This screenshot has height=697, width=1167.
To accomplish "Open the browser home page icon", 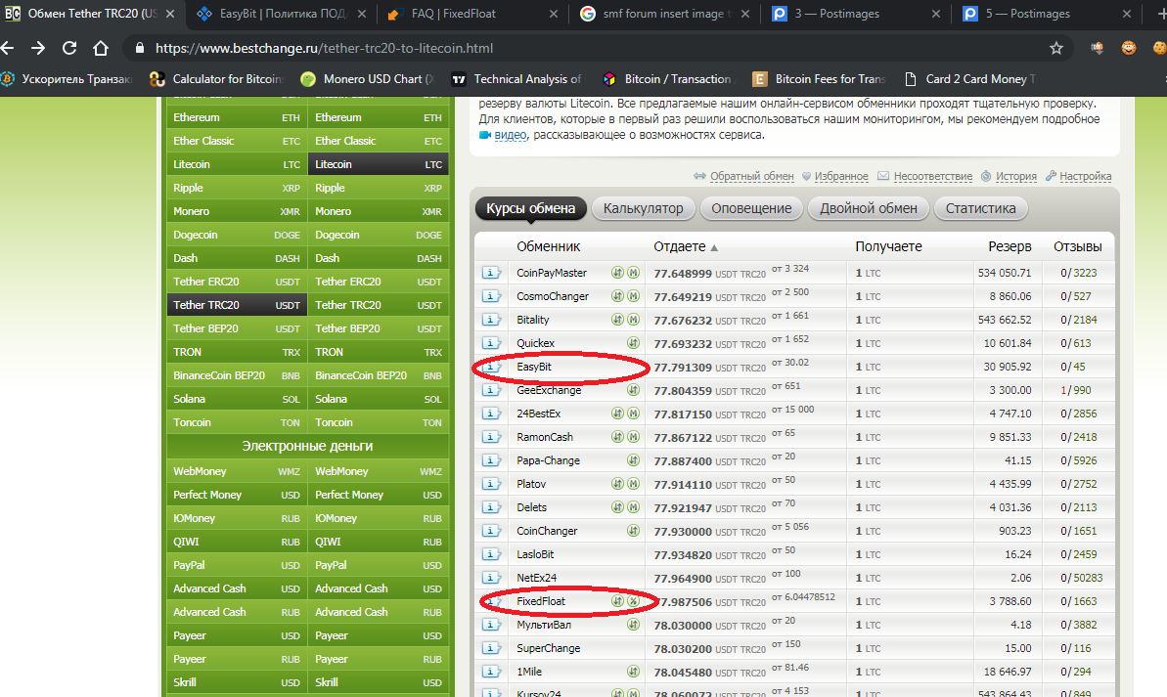I will [x=101, y=48].
